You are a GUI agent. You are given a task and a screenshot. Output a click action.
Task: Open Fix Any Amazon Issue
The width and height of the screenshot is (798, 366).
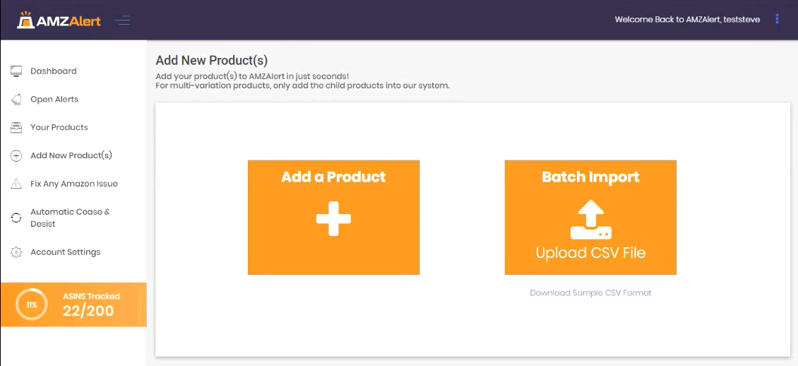73,184
